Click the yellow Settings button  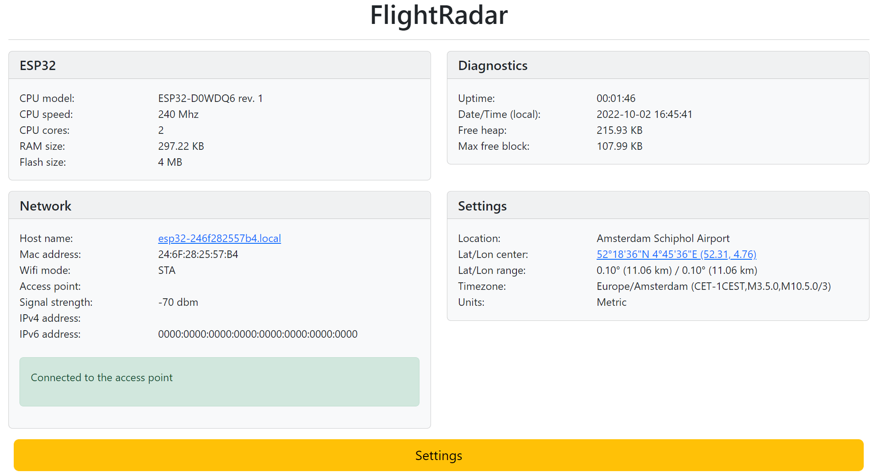[x=439, y=455]
